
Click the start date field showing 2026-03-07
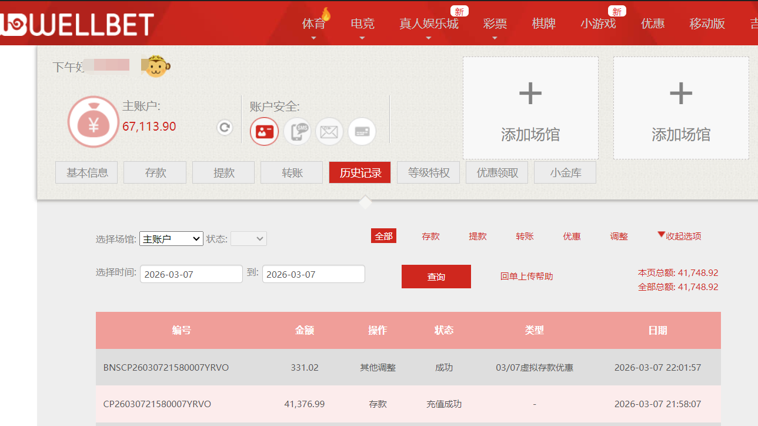(x=191, y=274)
